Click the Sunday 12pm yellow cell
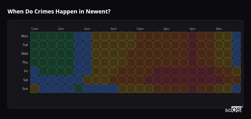This screenshot has width=251, height=119. [x=140, y=89]
